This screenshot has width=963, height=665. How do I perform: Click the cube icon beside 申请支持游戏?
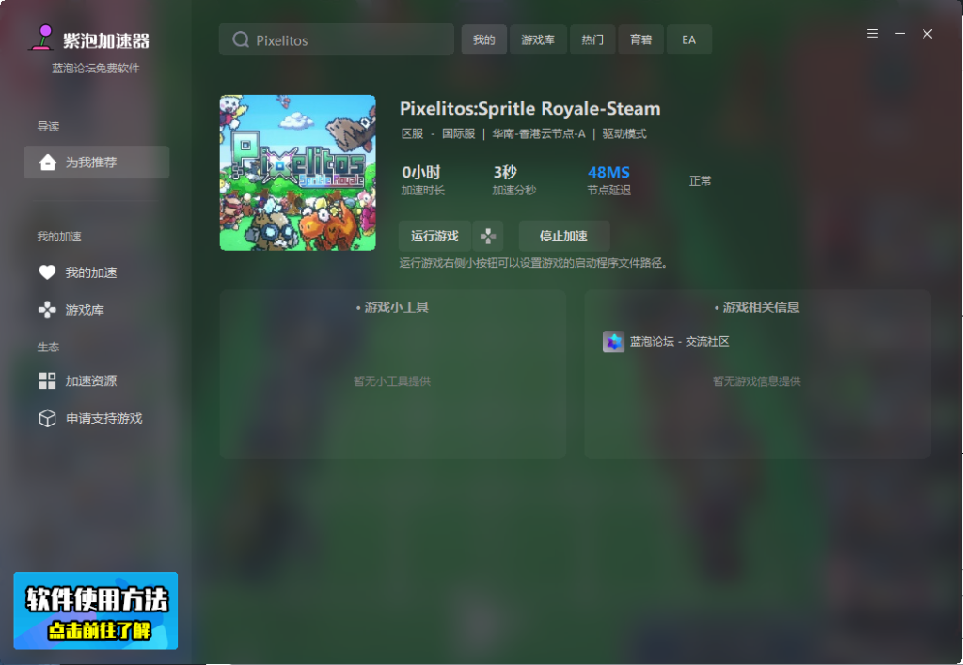coord(47,418)
